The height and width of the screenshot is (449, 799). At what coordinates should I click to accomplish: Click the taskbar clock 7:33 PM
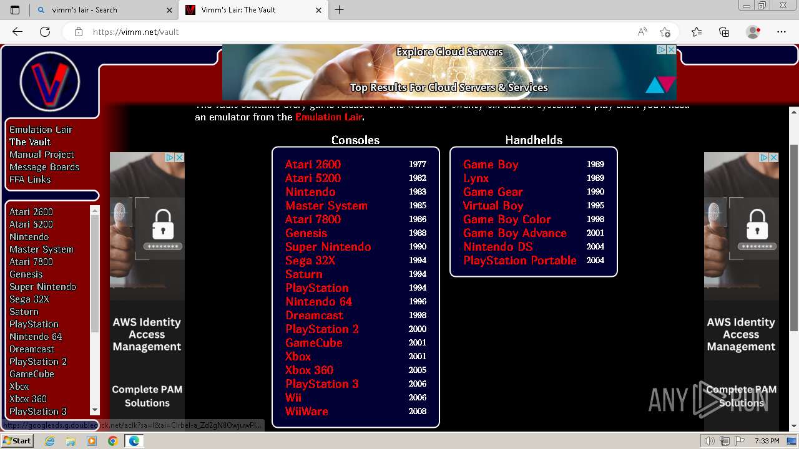[767, 441]
